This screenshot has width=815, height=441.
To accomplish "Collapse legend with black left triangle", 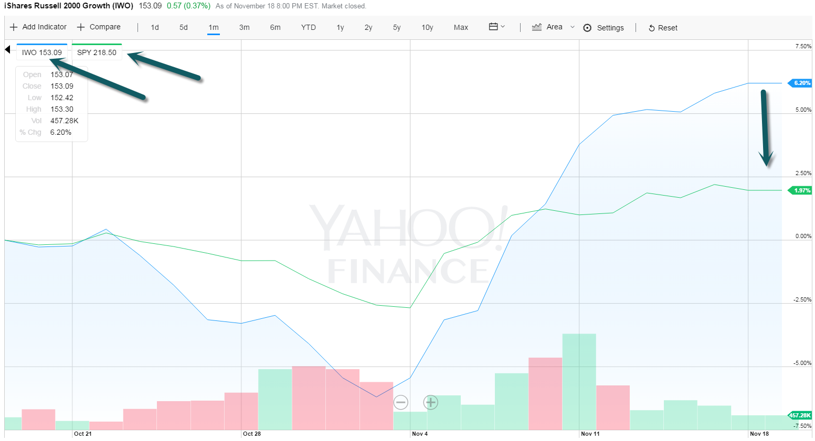I will 7,49.
